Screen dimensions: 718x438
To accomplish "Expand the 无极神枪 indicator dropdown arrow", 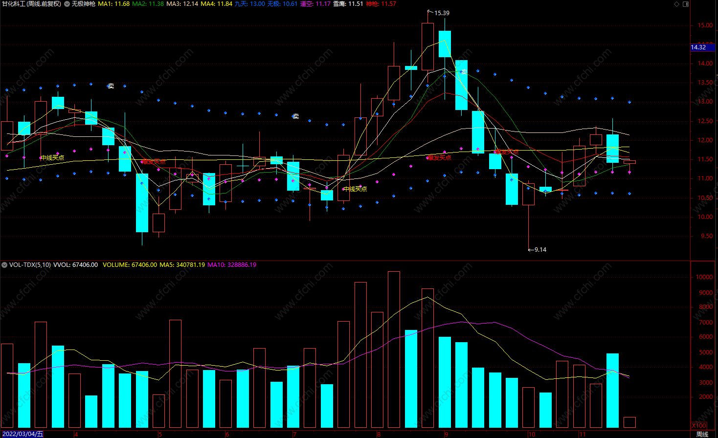I will coord(67,4).
